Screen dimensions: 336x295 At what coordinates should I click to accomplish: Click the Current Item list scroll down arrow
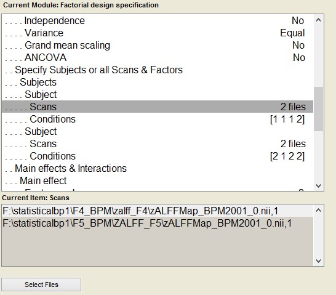tap(318, 261)
